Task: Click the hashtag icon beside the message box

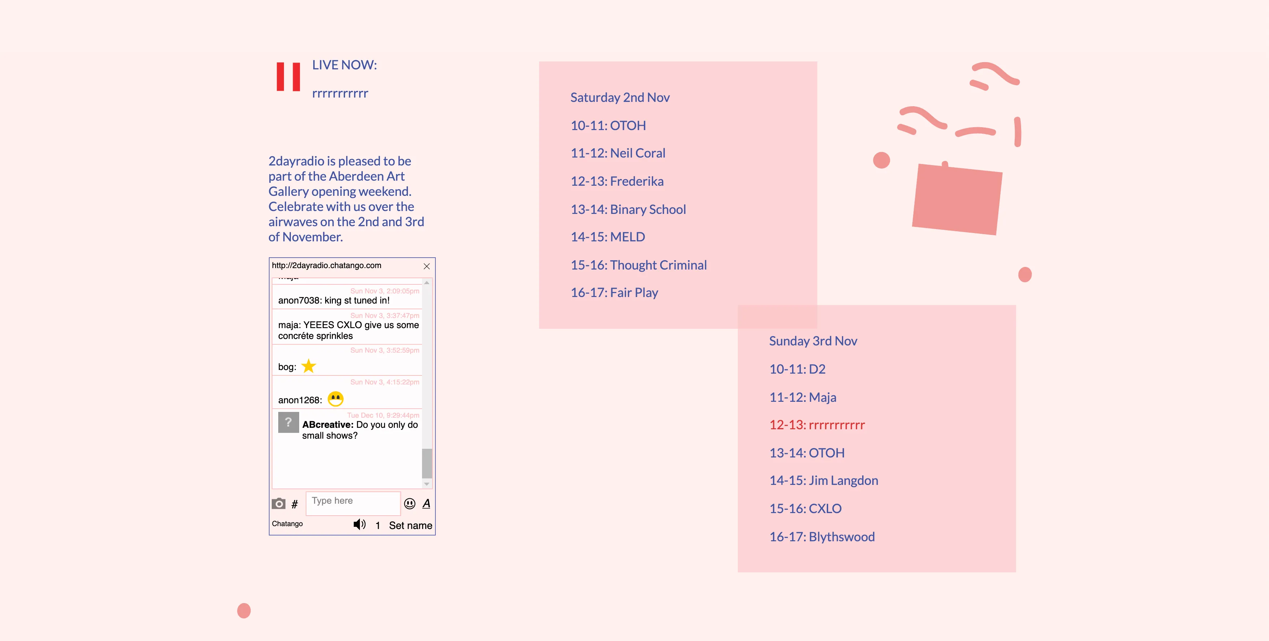Action: [x=295, y=504]
